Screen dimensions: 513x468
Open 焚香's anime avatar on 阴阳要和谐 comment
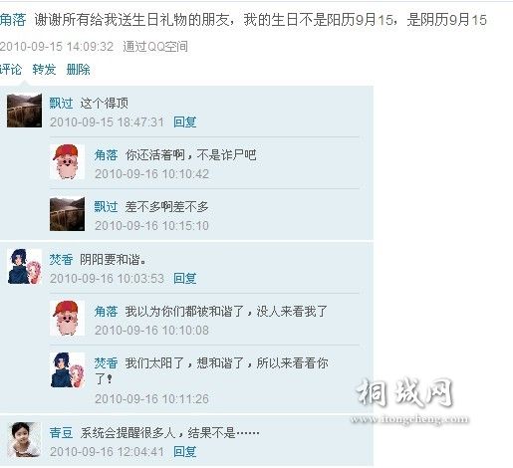pos(24,267)
